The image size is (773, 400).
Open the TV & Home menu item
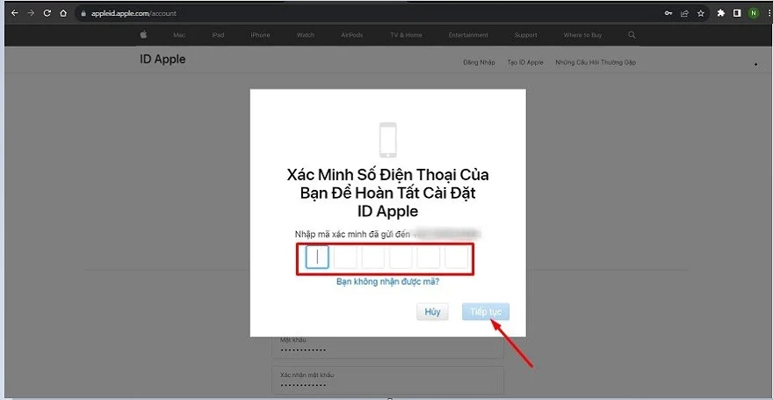[406, 35]
